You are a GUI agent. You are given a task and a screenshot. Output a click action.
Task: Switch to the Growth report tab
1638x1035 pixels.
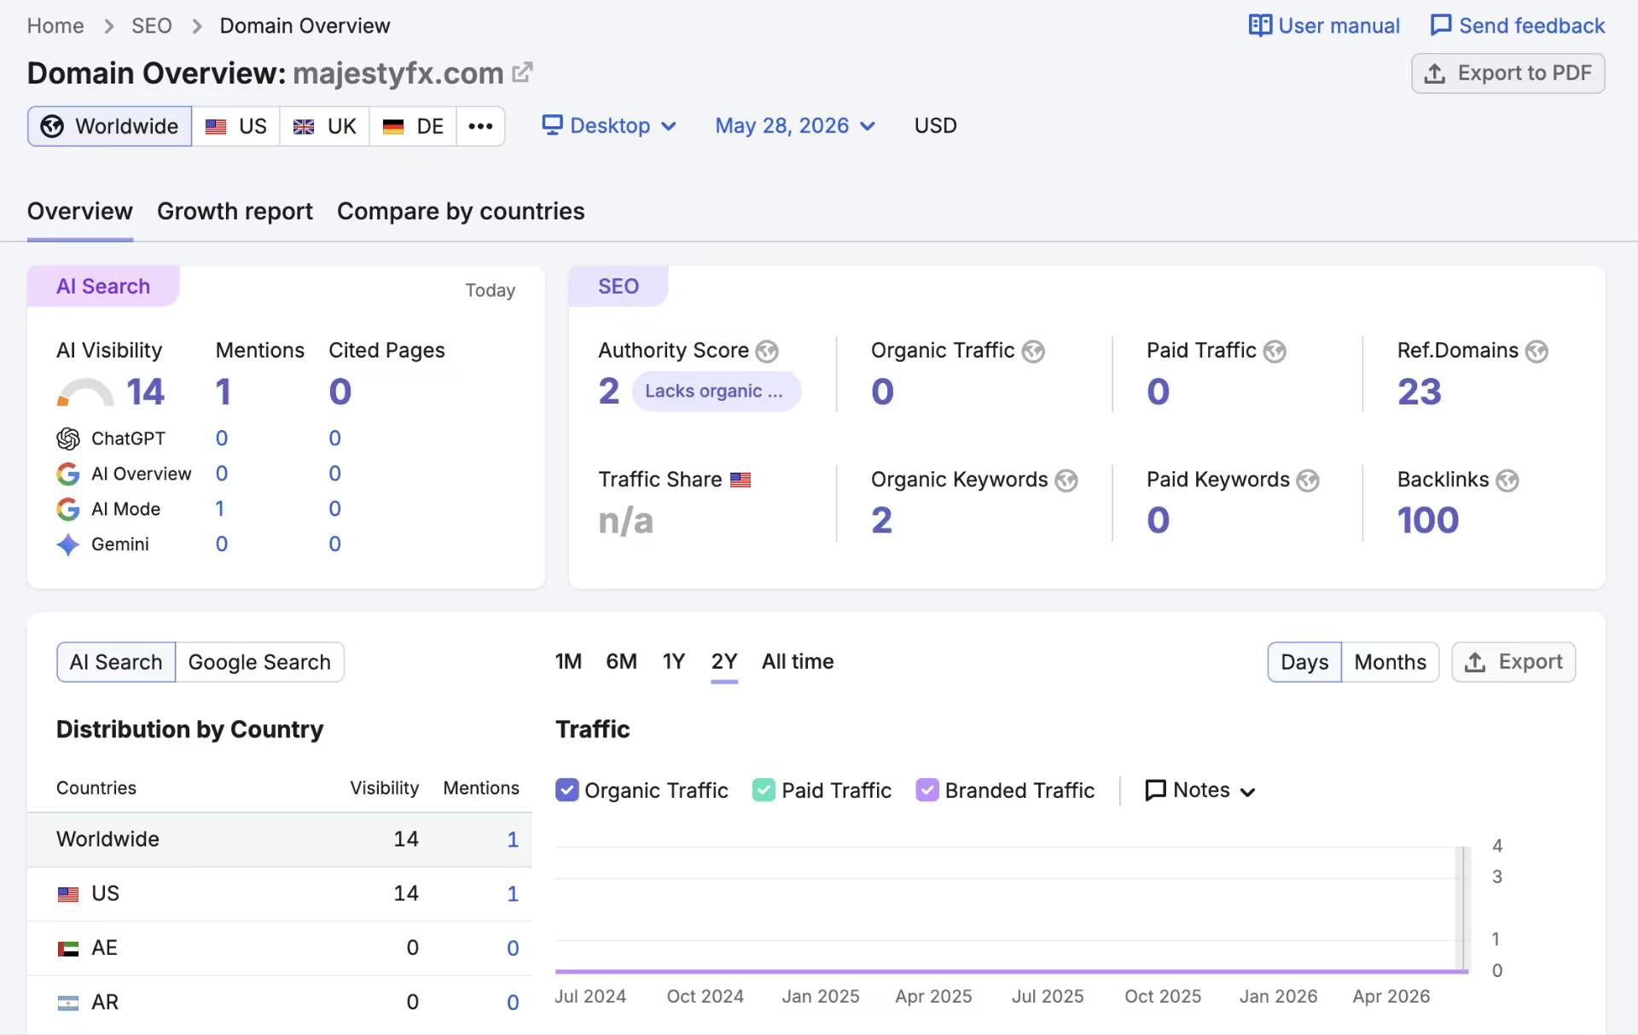click(x=235, y=211)
